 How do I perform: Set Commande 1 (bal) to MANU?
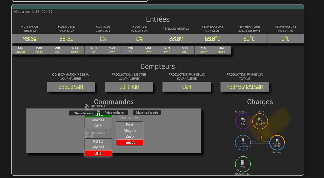pyautogui.click(x=98, y=120)
